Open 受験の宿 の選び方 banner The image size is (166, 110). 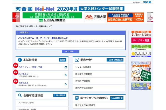tap(141, 86)
